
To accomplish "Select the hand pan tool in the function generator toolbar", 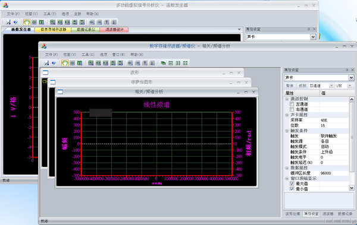I will coord(27,22).
